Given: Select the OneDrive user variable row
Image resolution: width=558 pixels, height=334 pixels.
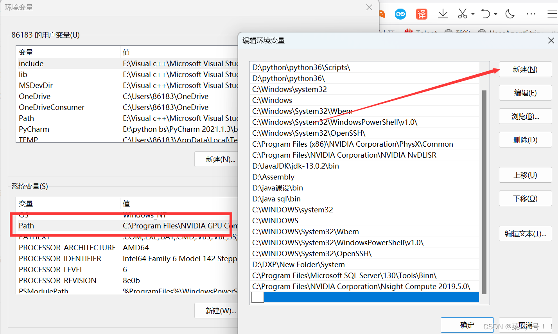Looking at the screenshot, I should (127, 96).
